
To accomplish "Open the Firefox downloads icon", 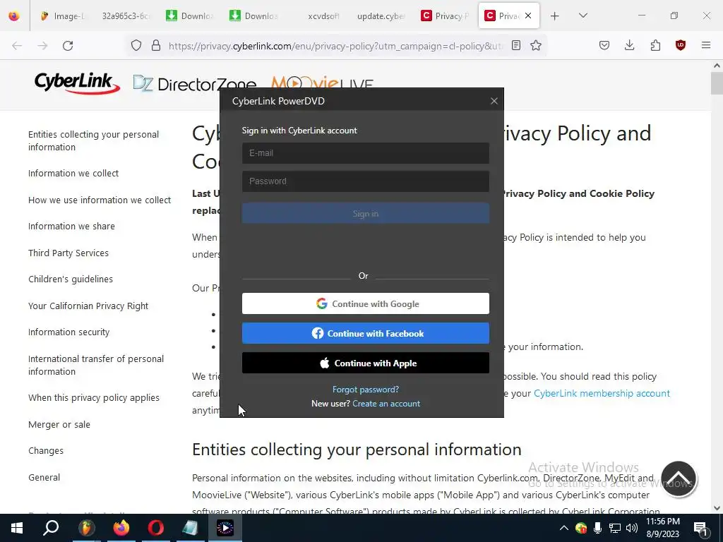I will pyautogui.click(x=629, y=46).
